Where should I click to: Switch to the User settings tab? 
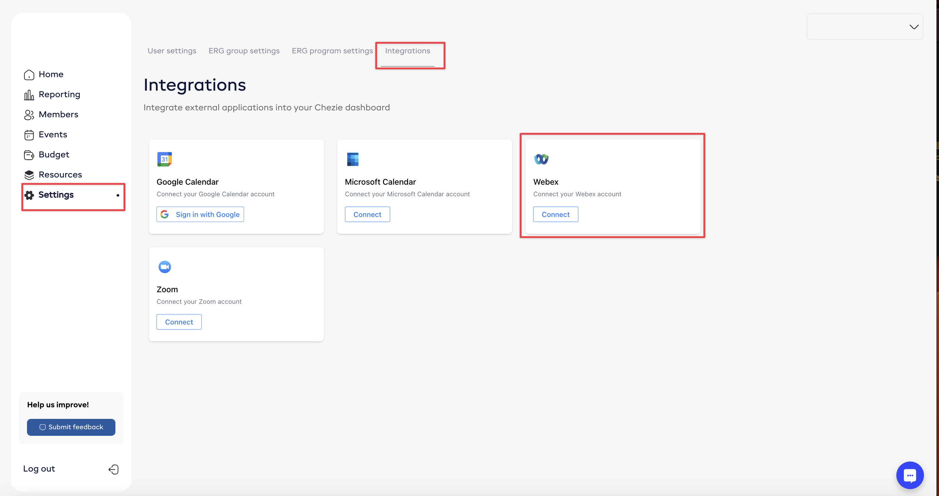point(172,51)
